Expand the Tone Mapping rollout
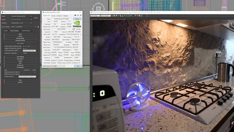 click(20, 57)
